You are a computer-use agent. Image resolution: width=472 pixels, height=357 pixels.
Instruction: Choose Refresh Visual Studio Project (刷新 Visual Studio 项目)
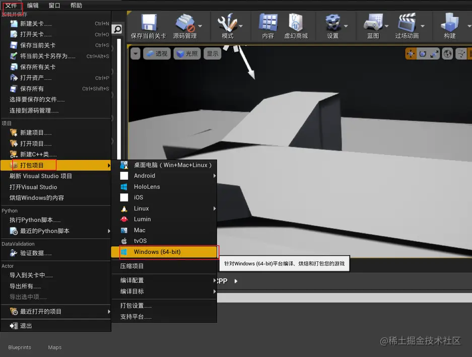coord(56,176)
